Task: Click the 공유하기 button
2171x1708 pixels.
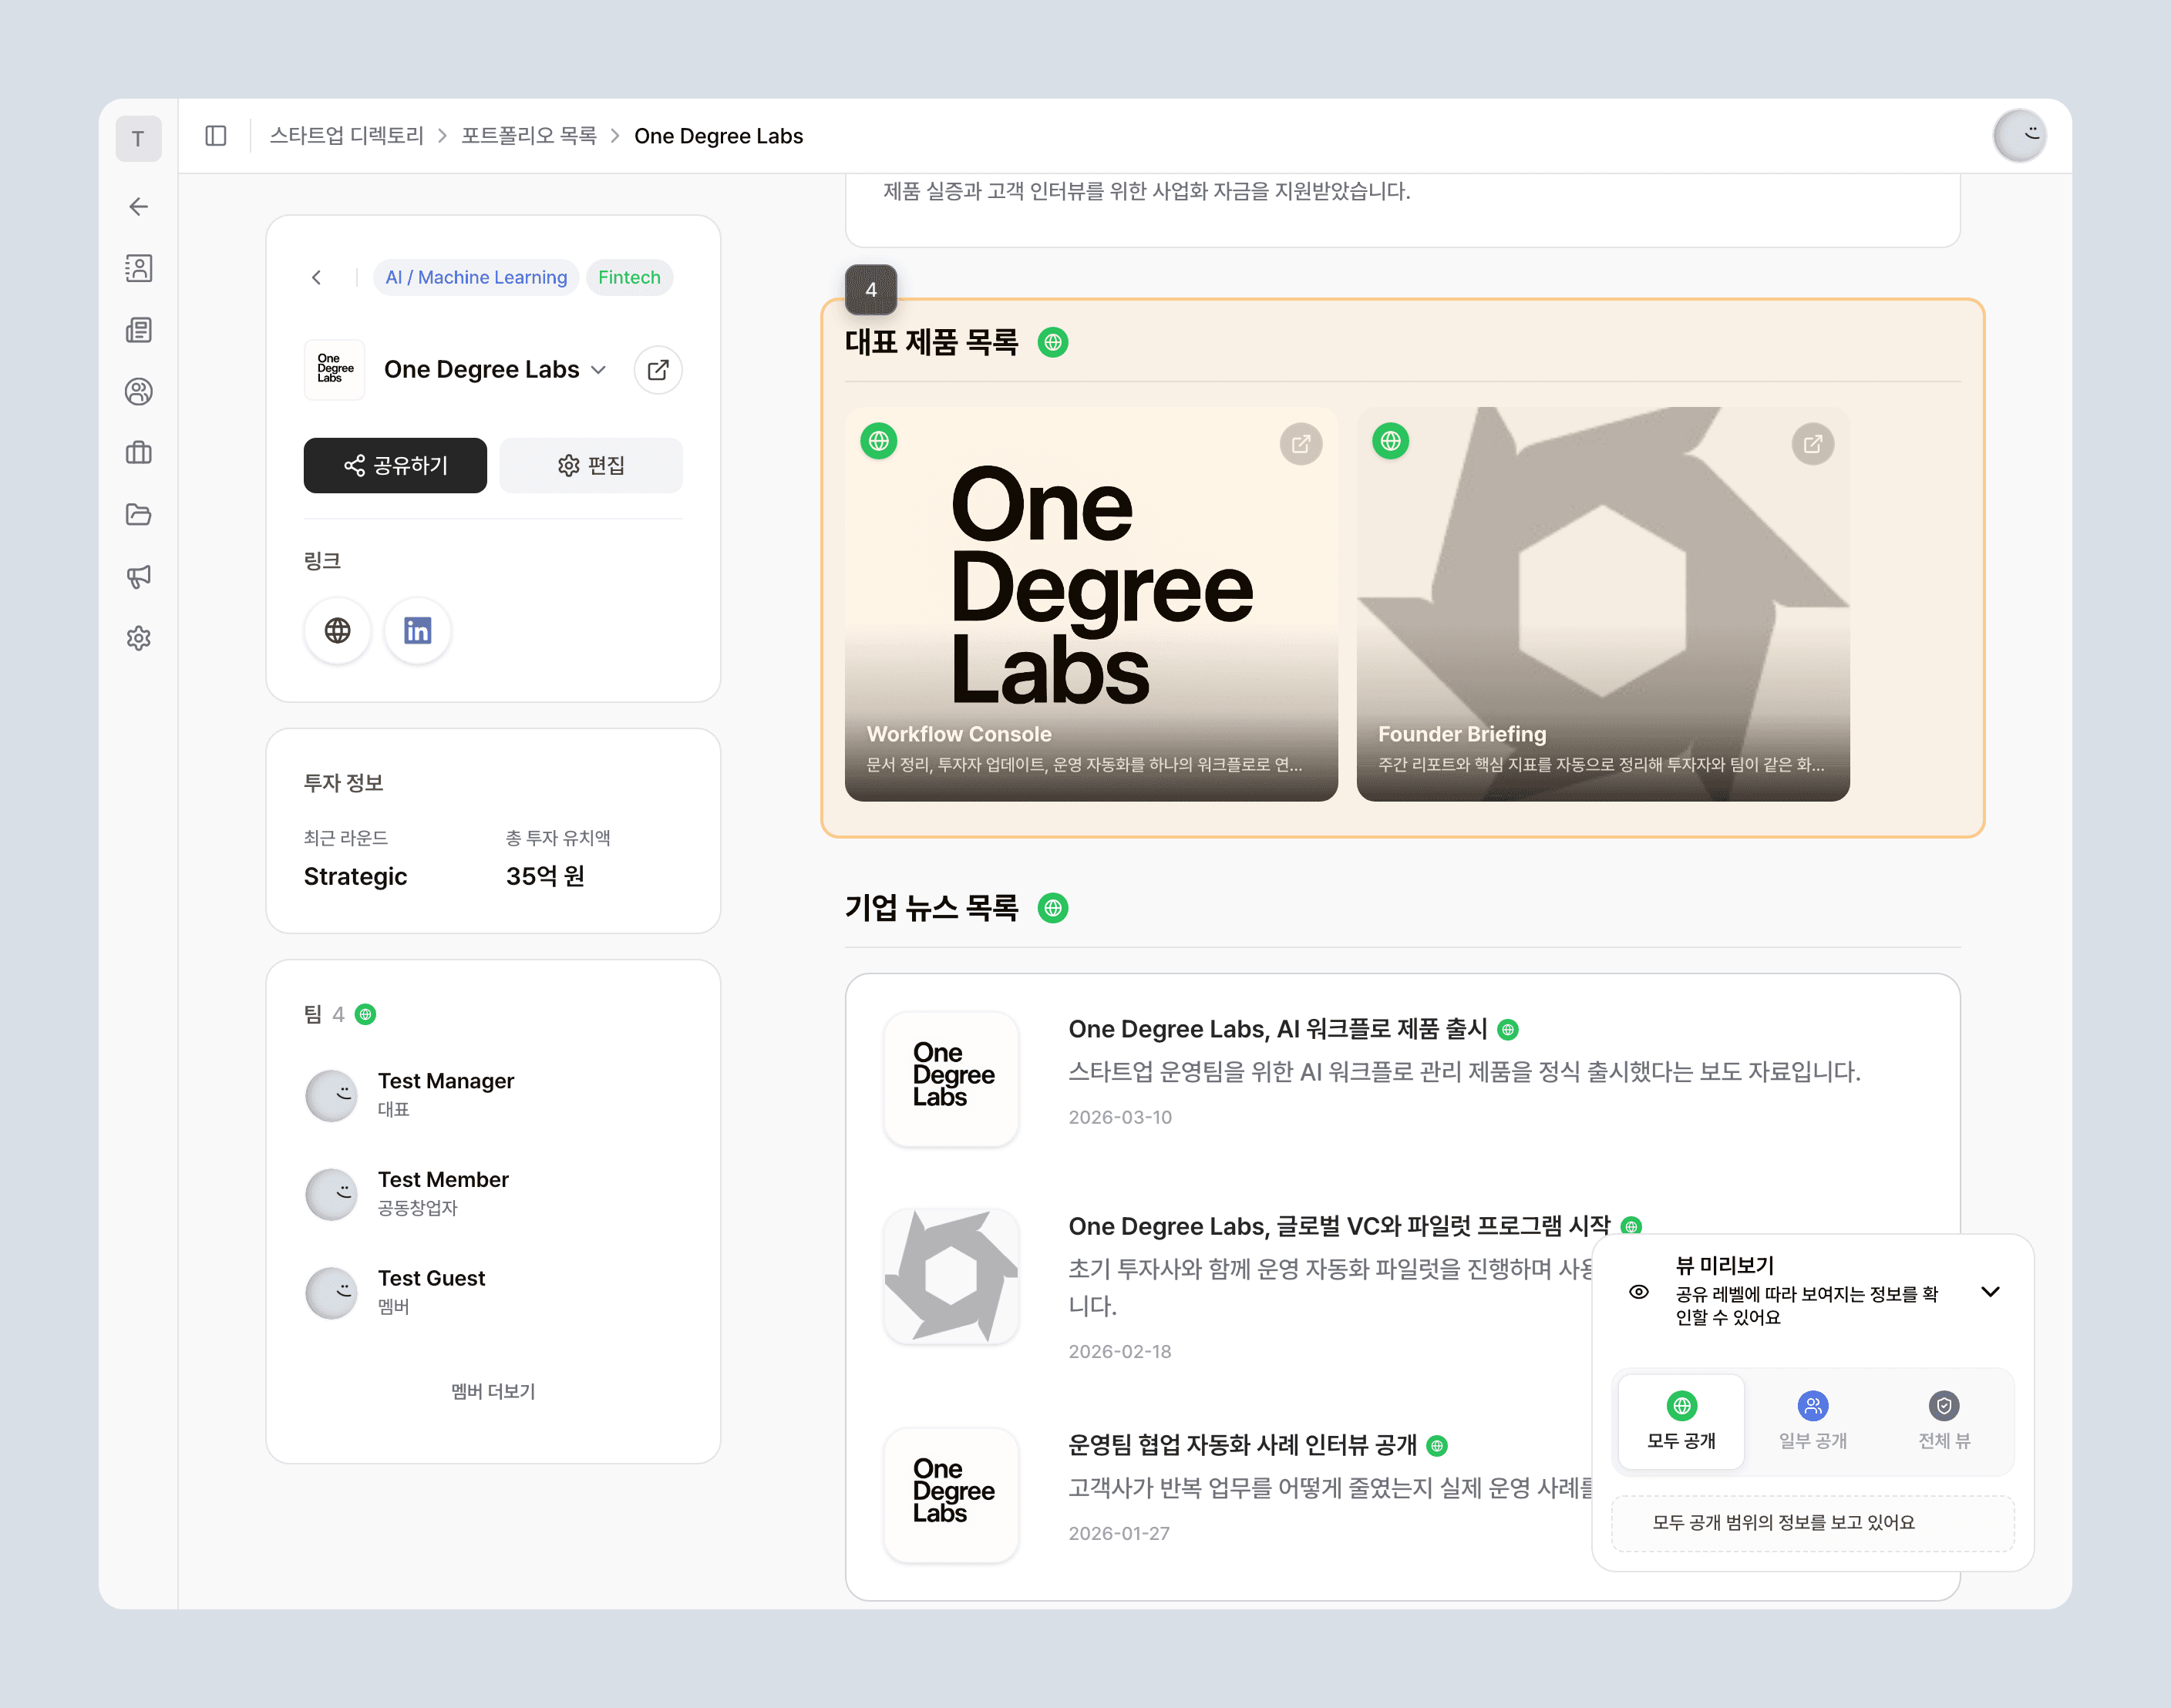Action: (395, 465)
